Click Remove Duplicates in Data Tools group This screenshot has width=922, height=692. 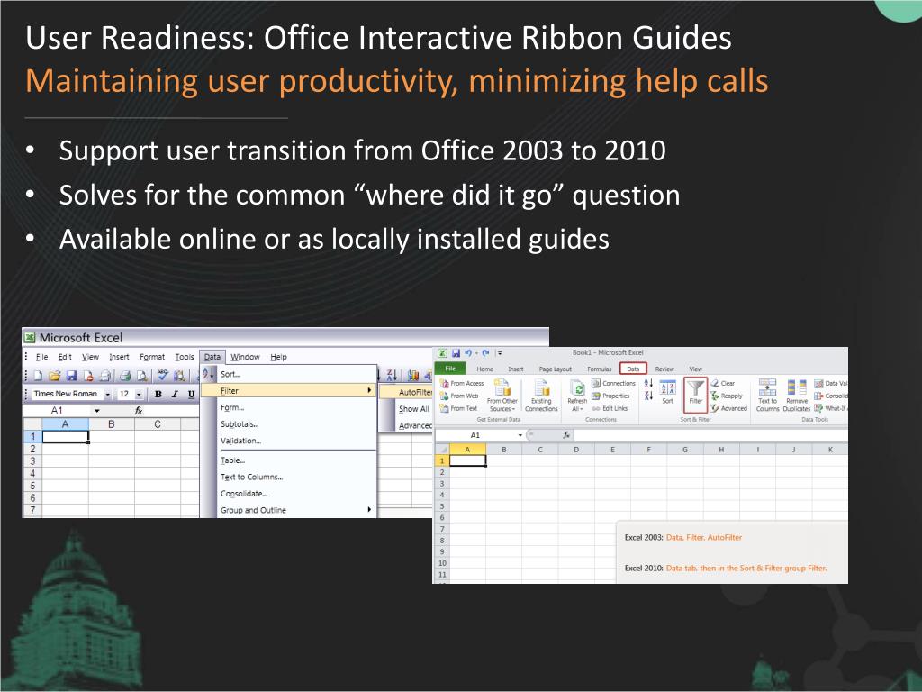[x=797, y=396]
